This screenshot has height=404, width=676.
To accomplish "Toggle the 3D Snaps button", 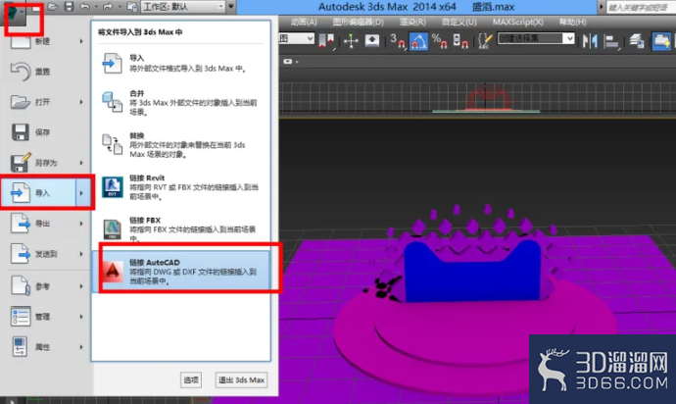I will 397,41.
